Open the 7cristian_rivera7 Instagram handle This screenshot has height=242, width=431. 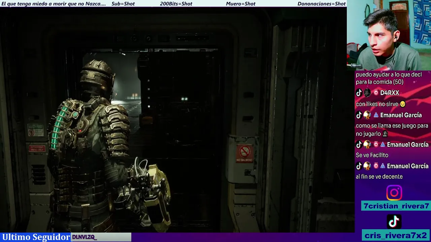[x=396, y=206]
